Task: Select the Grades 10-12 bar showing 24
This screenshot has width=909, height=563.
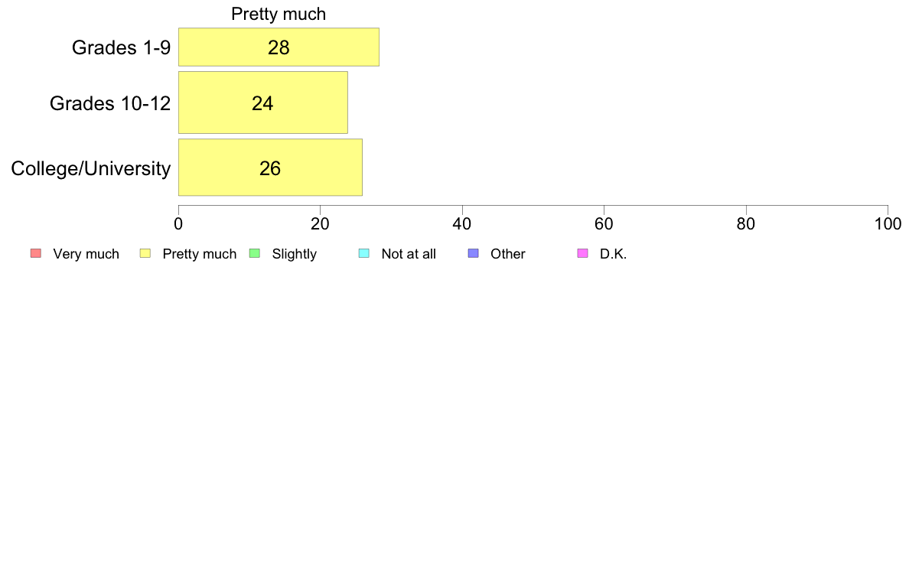Action: pos(262,103)
